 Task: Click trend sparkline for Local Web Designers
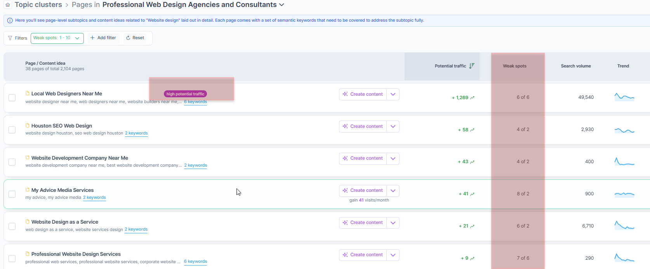pos(624,97)
